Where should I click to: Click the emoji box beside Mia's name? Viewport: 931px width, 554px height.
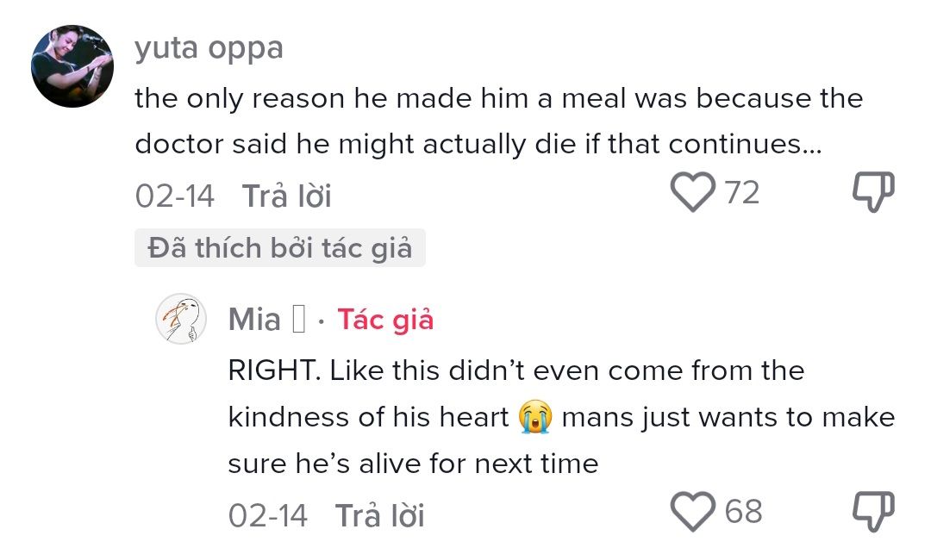click(x=299, y=321)
